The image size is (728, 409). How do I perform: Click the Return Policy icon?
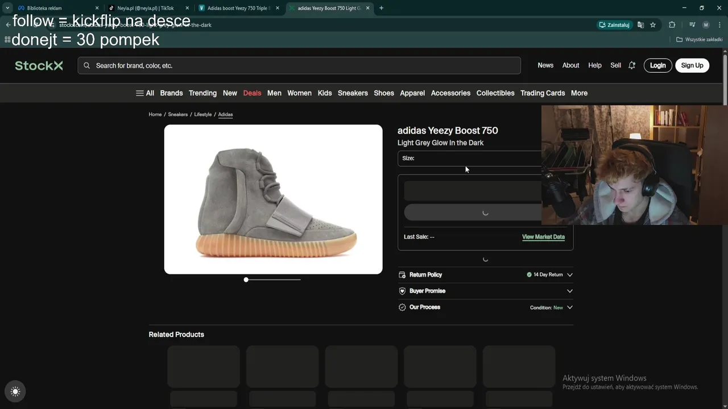pyautogui.click(x=402, y=275)
